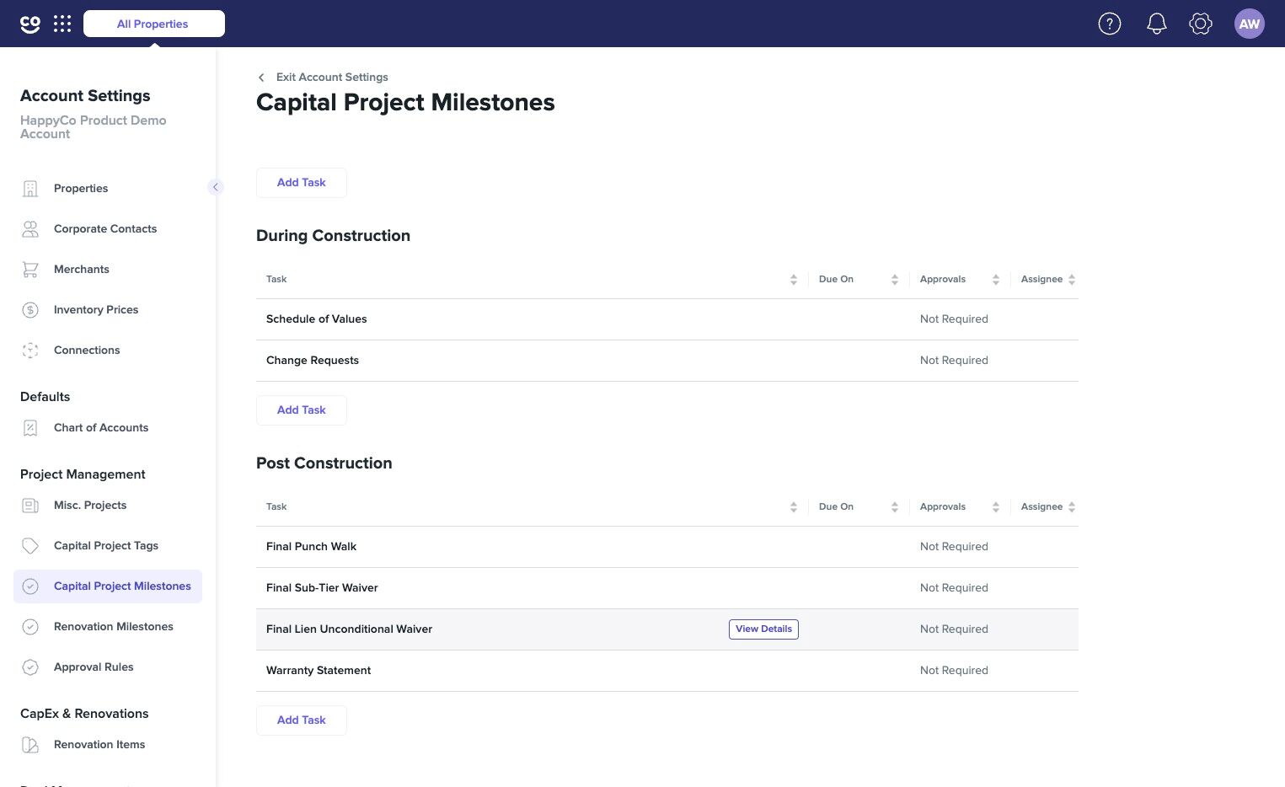Click the Merchants cart icon

(30, 270)
